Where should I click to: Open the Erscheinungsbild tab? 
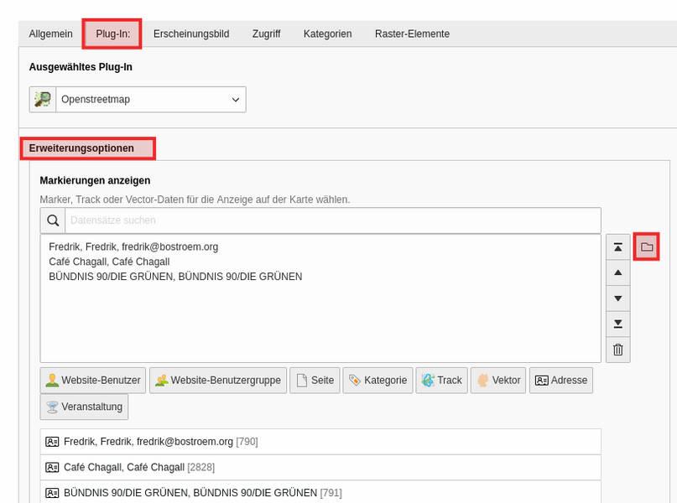pyautogui.click(x=191, y=34)
